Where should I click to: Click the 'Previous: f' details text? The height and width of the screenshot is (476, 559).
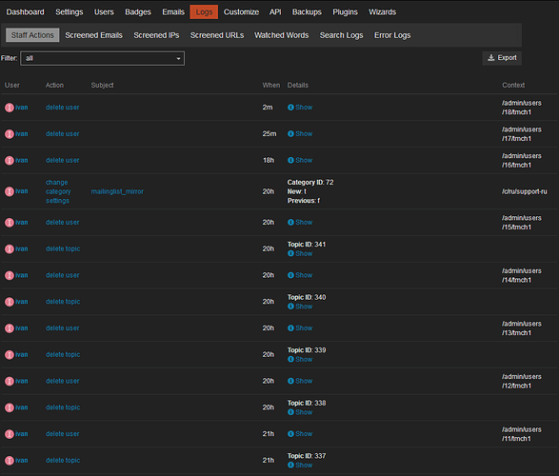[304, 201]
